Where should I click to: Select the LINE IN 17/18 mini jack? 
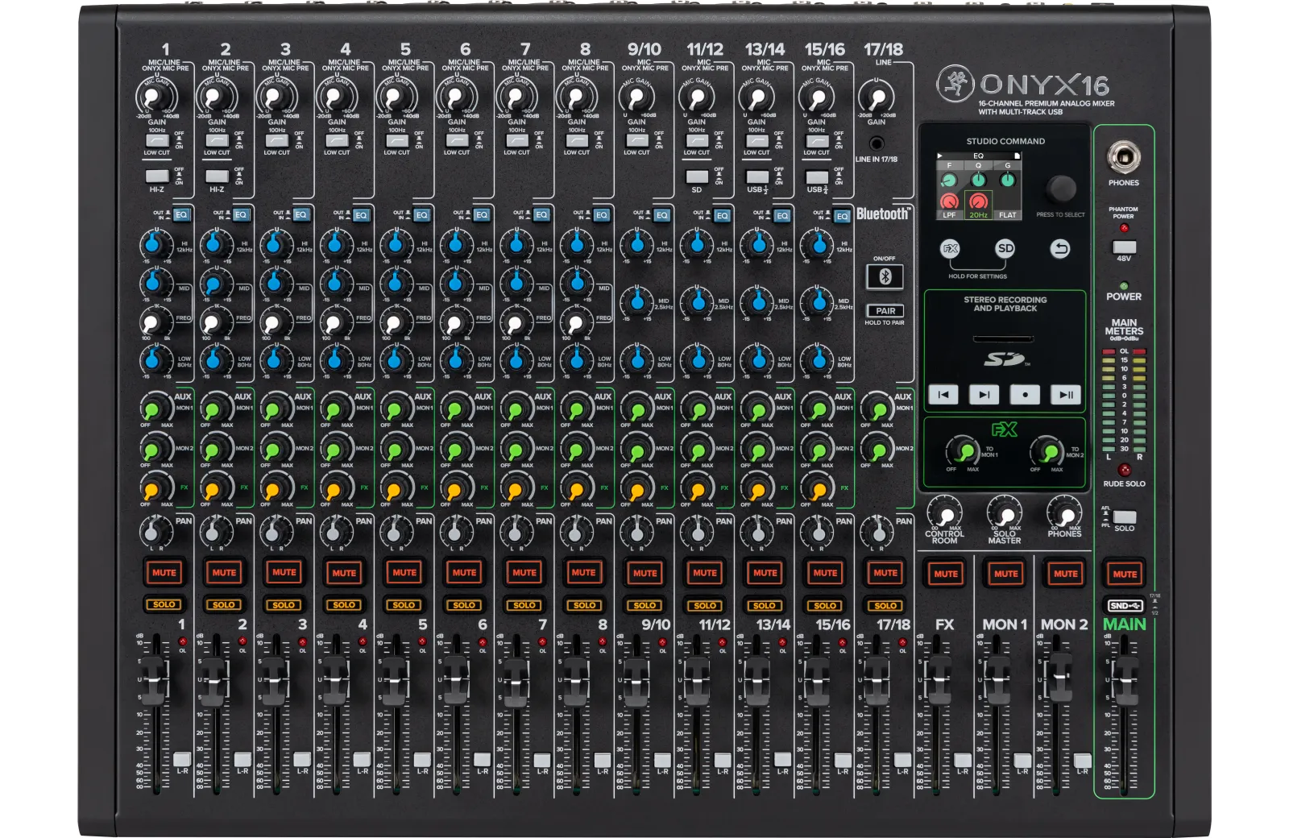coord(877,143)
